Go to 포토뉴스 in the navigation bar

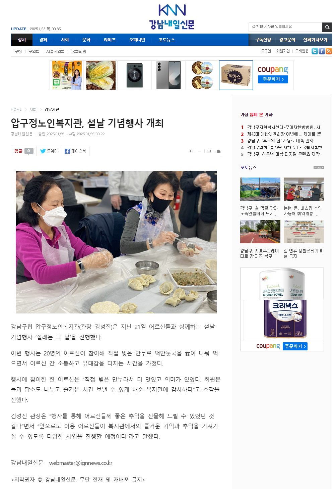[x=167, y=40]
